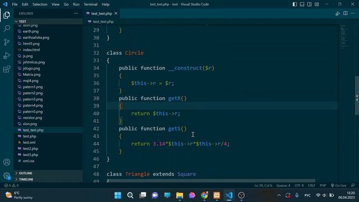Toggle secondary side bar layout icon
Screen dimensions: 359x202
pos(309,4)
